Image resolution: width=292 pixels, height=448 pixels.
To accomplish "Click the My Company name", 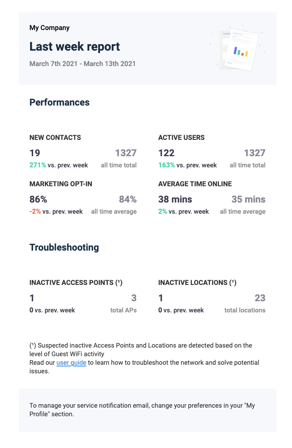I will click(49, 28).
